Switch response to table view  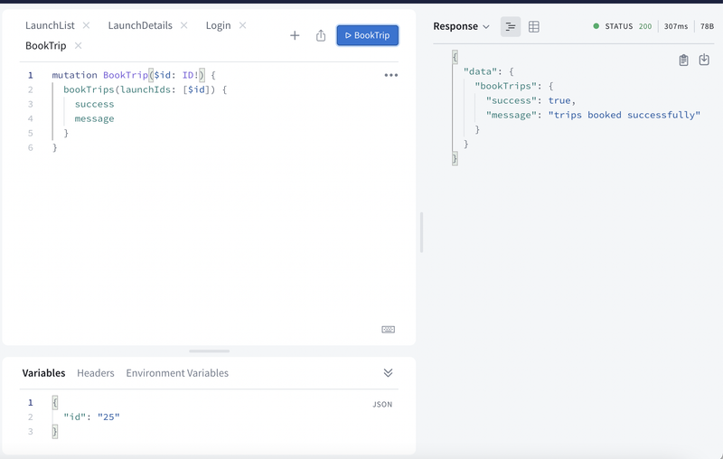(534, 27)
